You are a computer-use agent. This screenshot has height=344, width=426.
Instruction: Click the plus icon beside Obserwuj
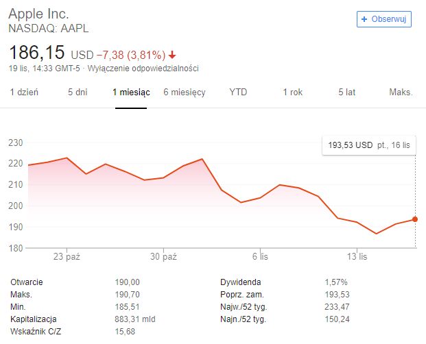coord(364,19)
